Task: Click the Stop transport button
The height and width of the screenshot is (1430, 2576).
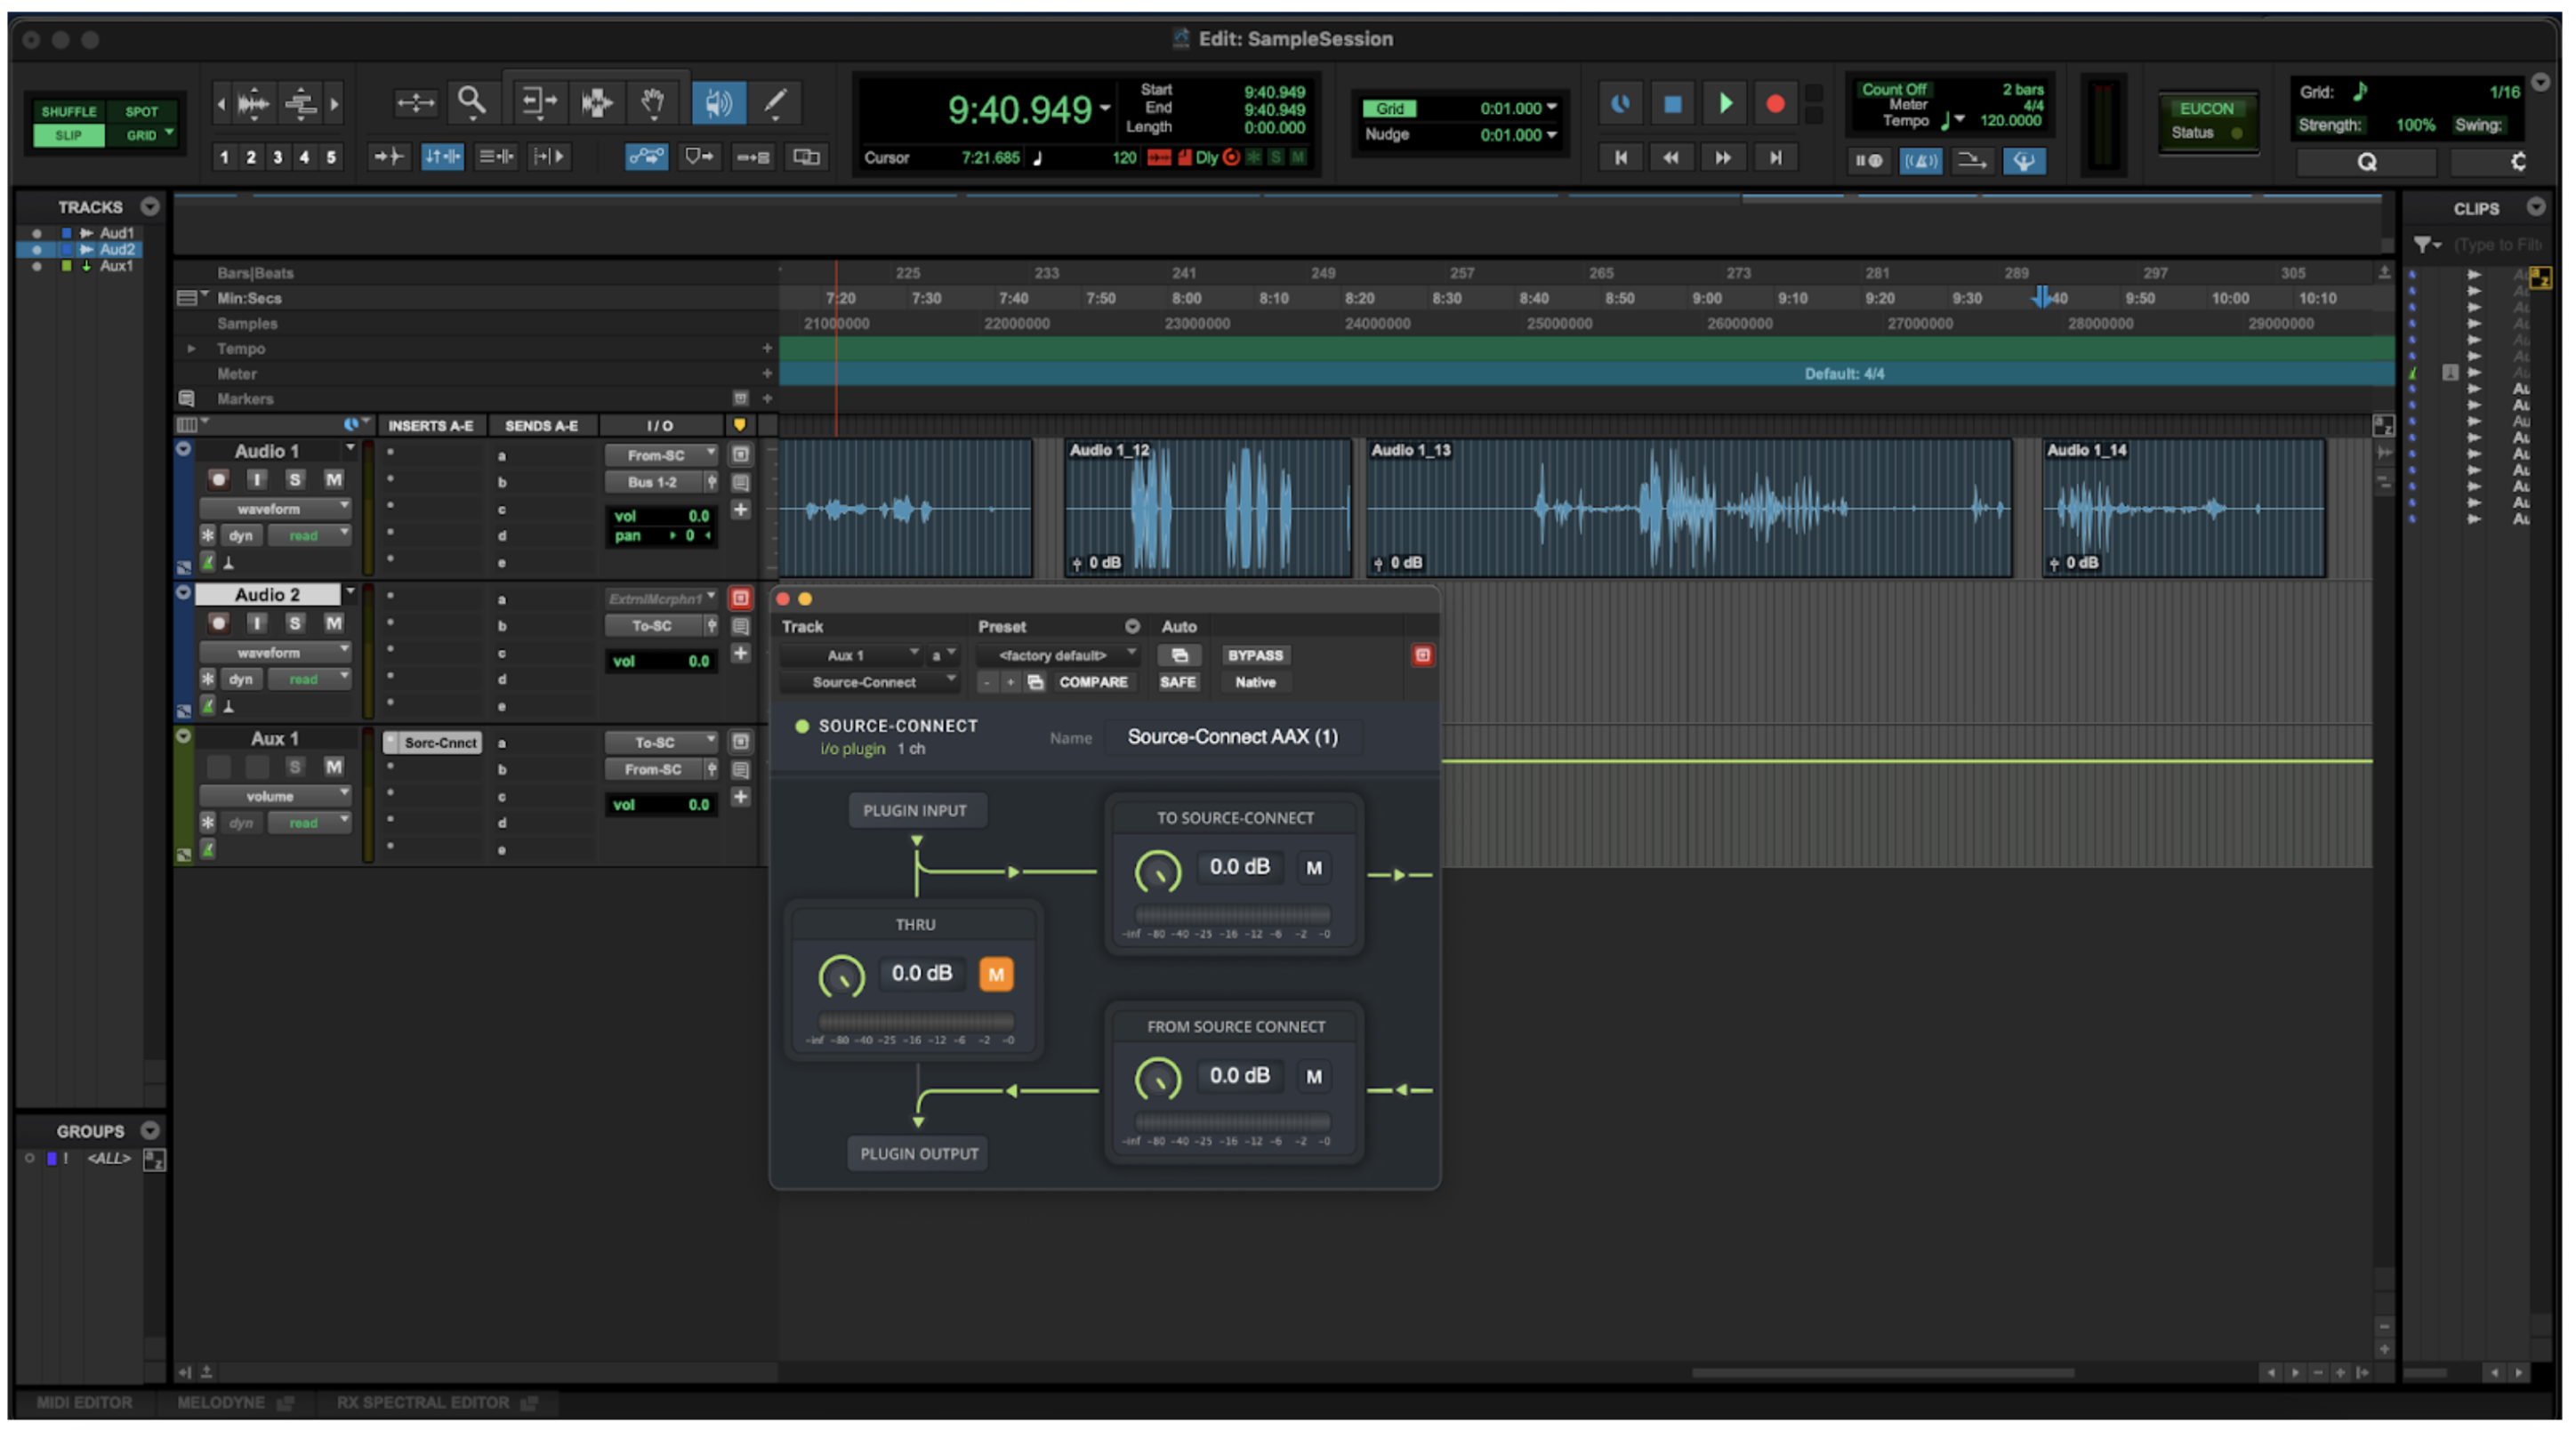Action: (1672, 104)
